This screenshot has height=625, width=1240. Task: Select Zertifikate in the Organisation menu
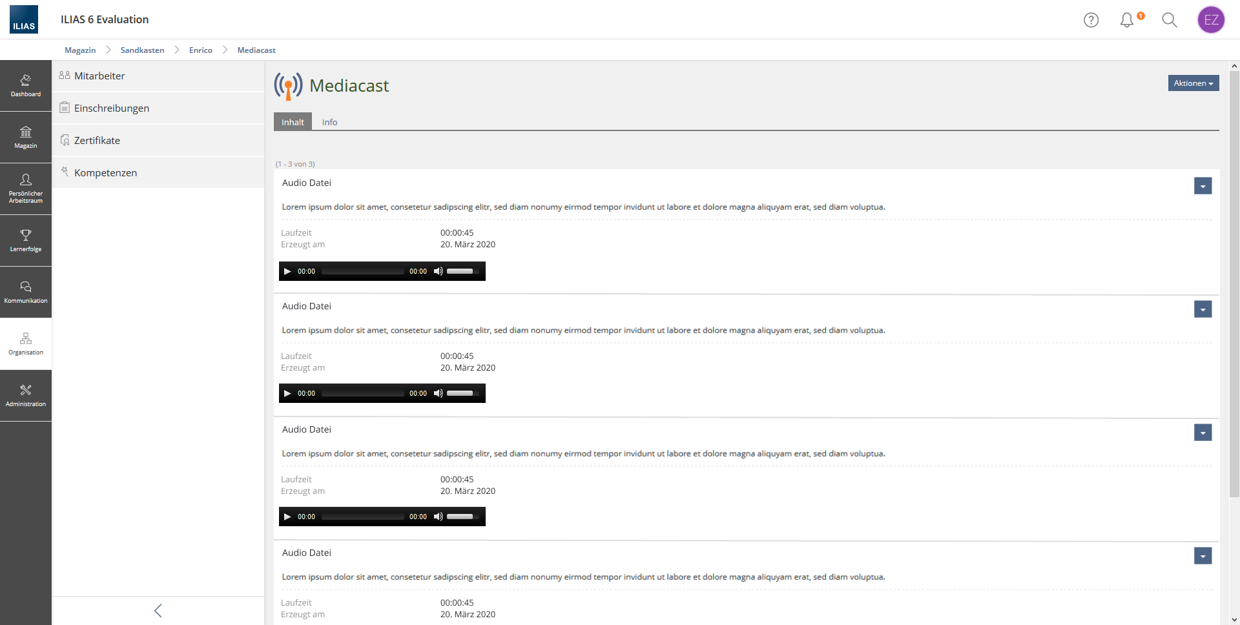97,140
